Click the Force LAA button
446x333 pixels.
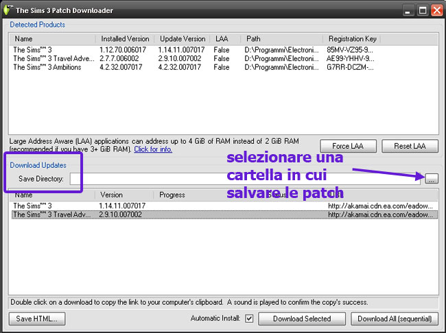coord(348,146)
